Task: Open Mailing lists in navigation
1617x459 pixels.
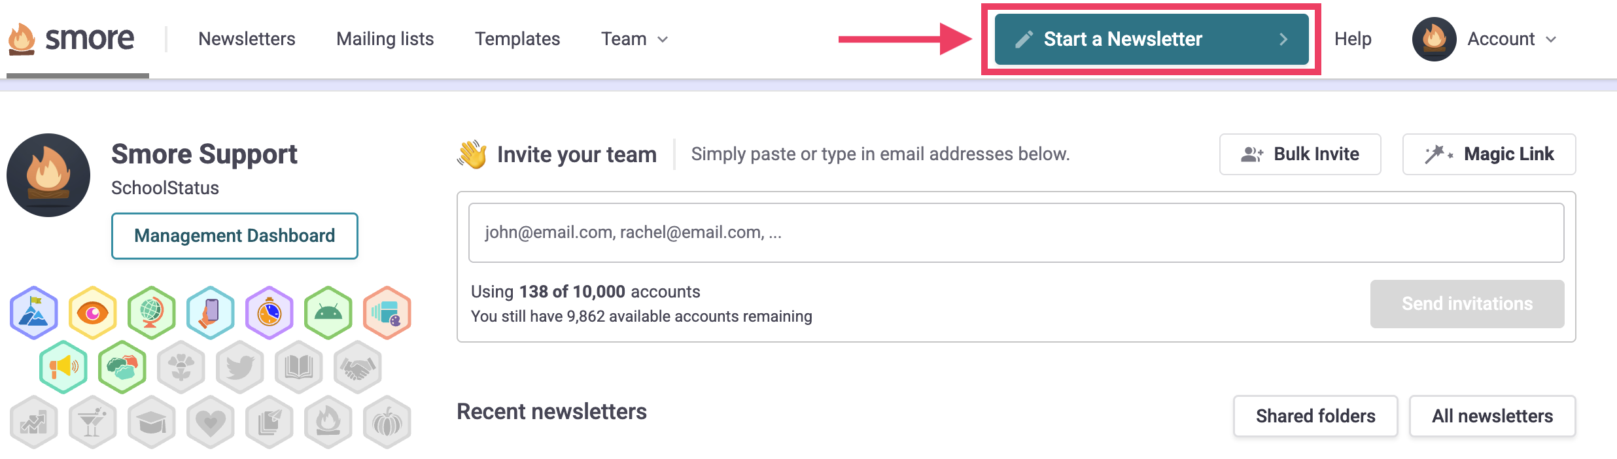Action: (x=385, y=39)
